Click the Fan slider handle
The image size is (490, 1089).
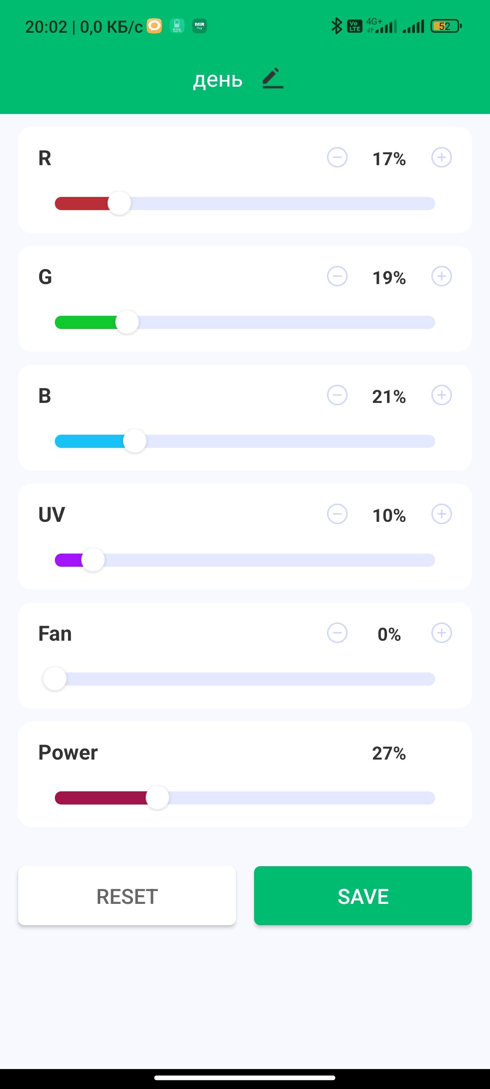(55, 679)
